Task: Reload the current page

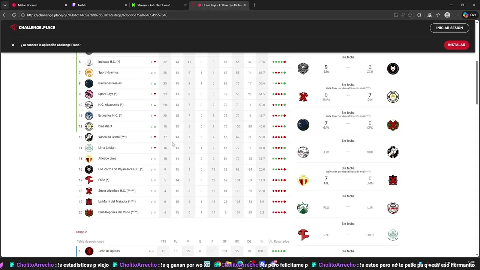Action: (x=14, y=15)
